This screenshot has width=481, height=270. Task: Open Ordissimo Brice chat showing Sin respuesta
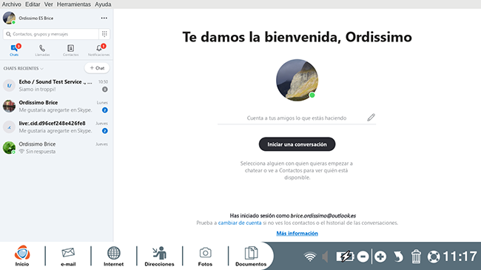click(56, 148)
